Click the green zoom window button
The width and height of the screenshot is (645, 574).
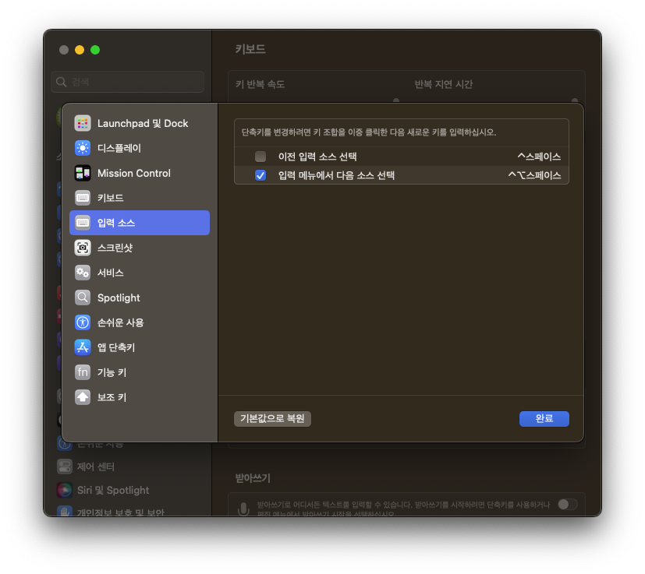point(95,50)
